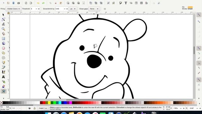Viewport: 202px width, 114px height.
Task: Toggle snap to paths button
Action: coord(199,53)
